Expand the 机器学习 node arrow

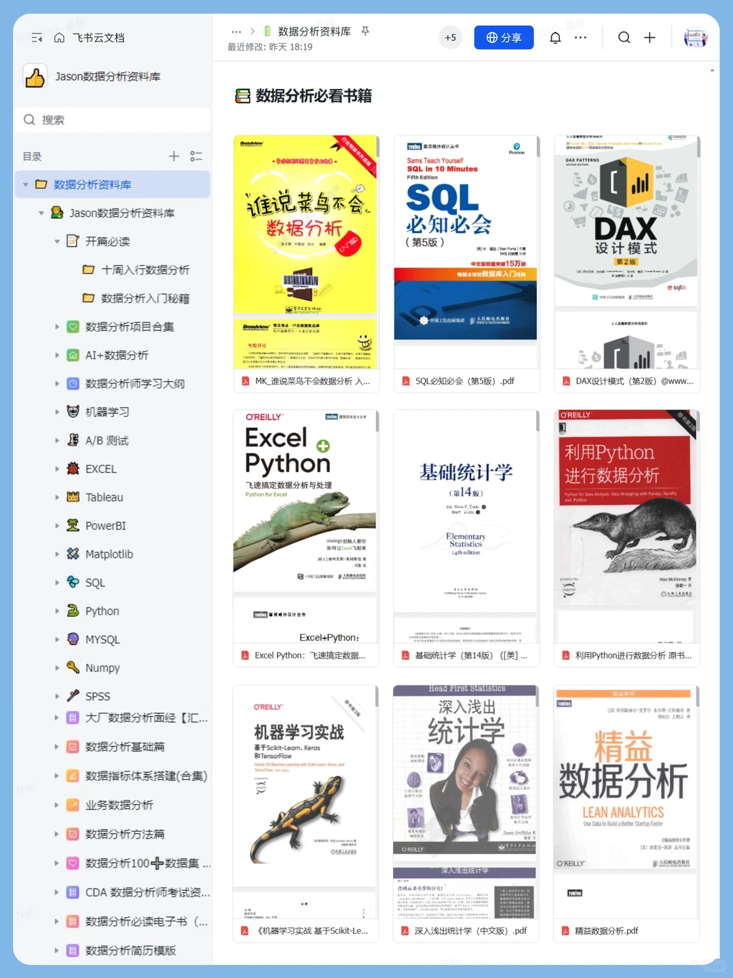(57, 412)
